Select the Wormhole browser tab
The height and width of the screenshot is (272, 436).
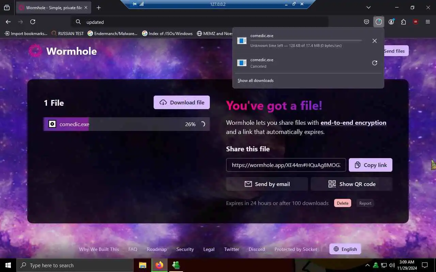pos(53,7)
